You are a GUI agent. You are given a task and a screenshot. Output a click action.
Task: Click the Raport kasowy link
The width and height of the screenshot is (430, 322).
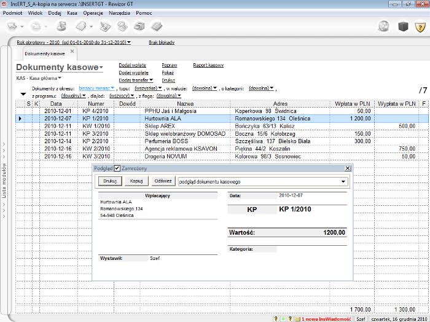208,65
